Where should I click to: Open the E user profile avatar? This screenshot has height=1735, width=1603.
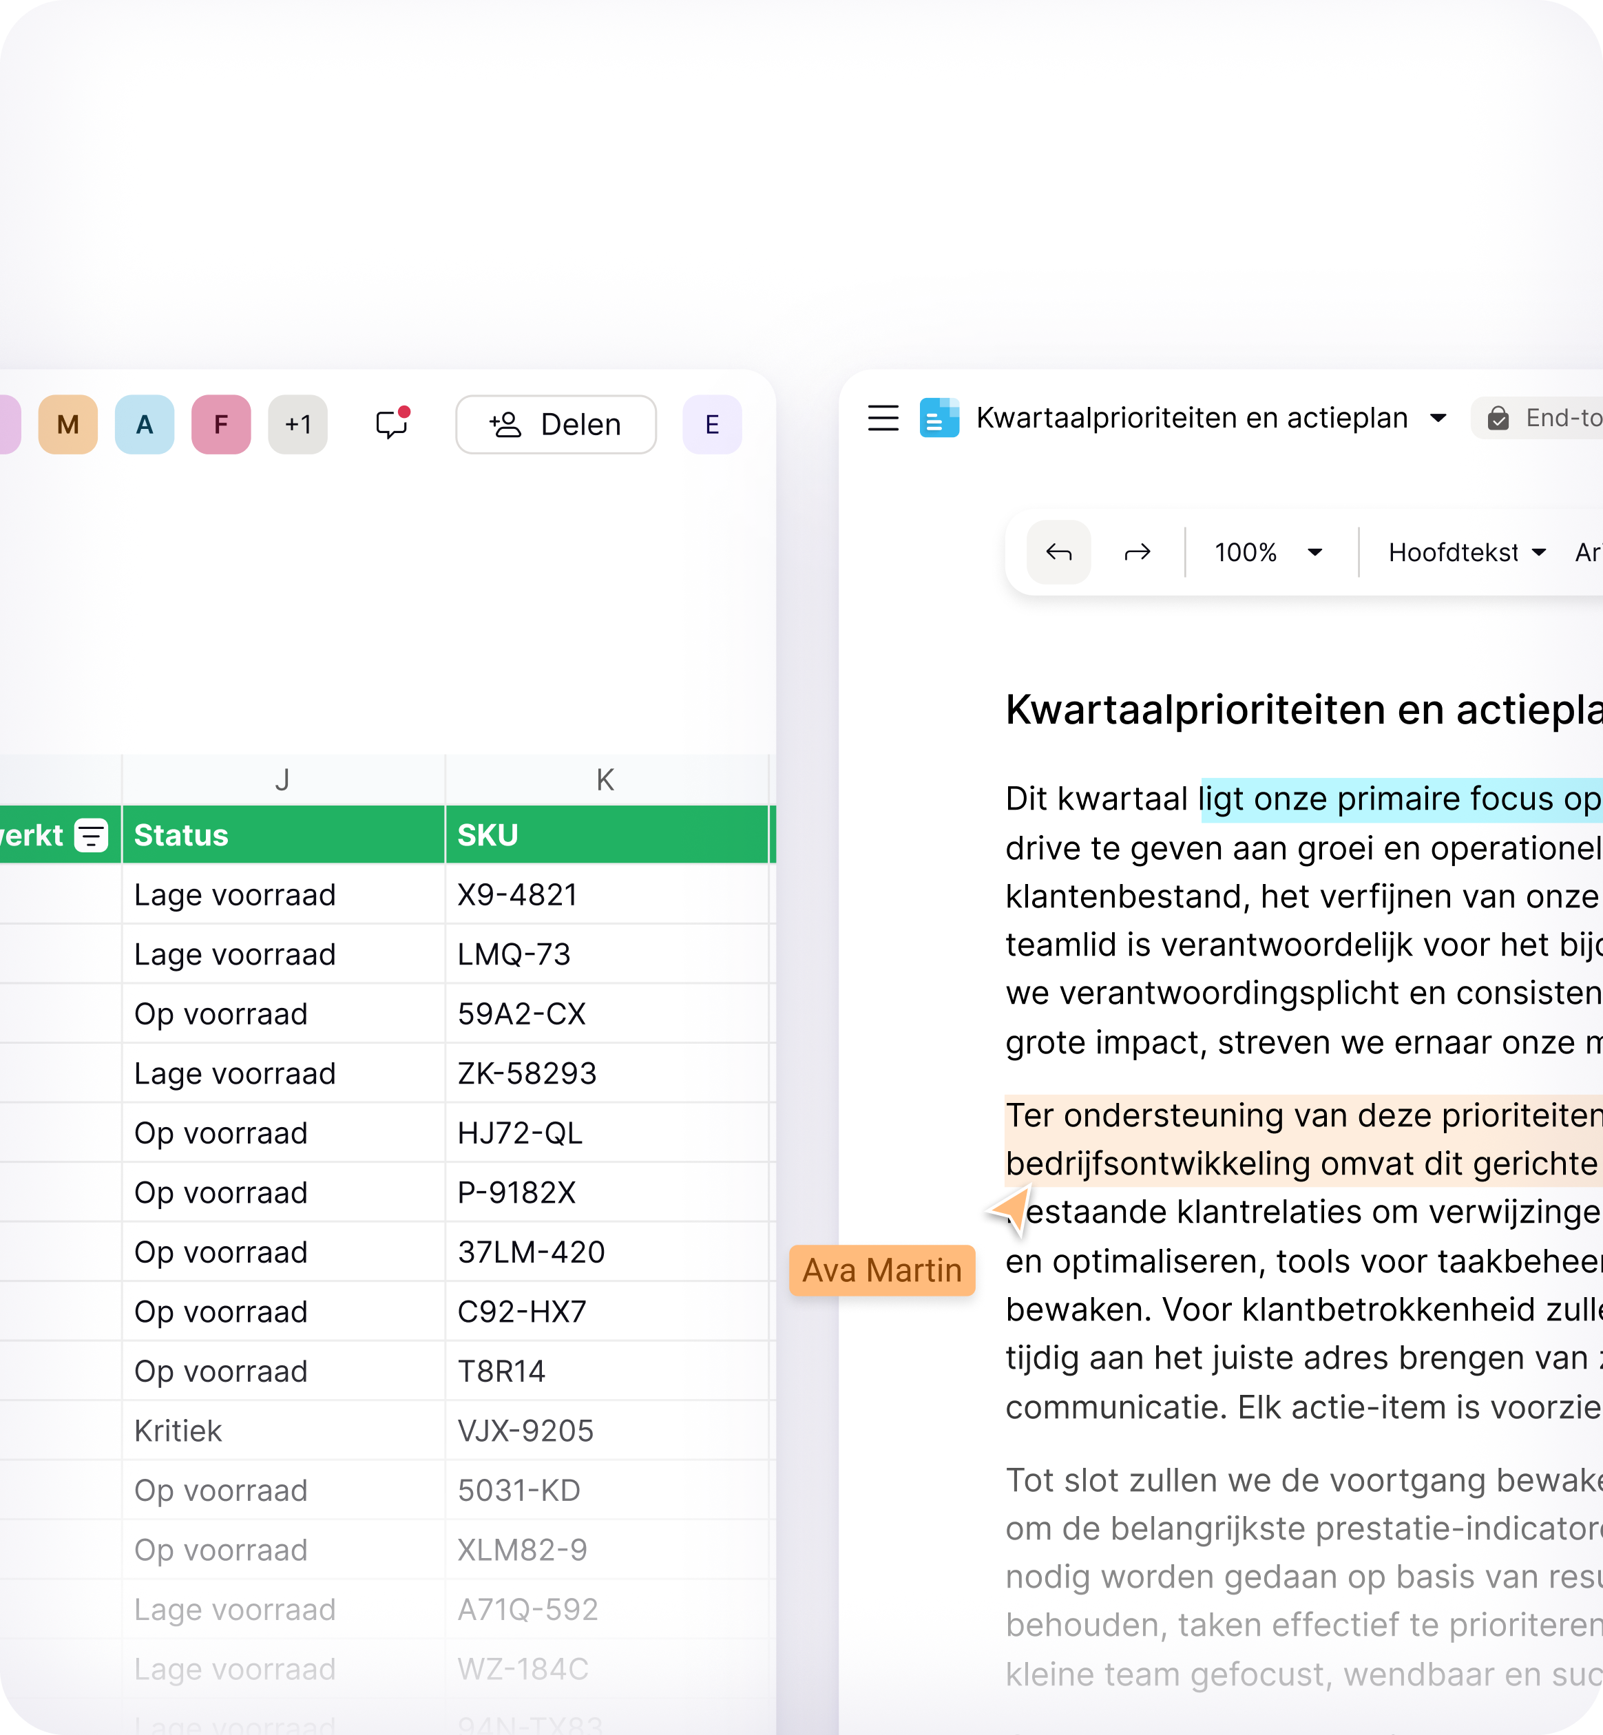(712, 424)
